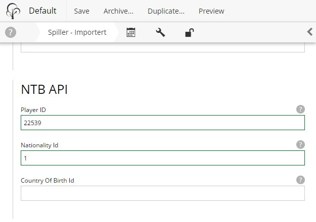Click the NTB API section heading

coord(44,90)
